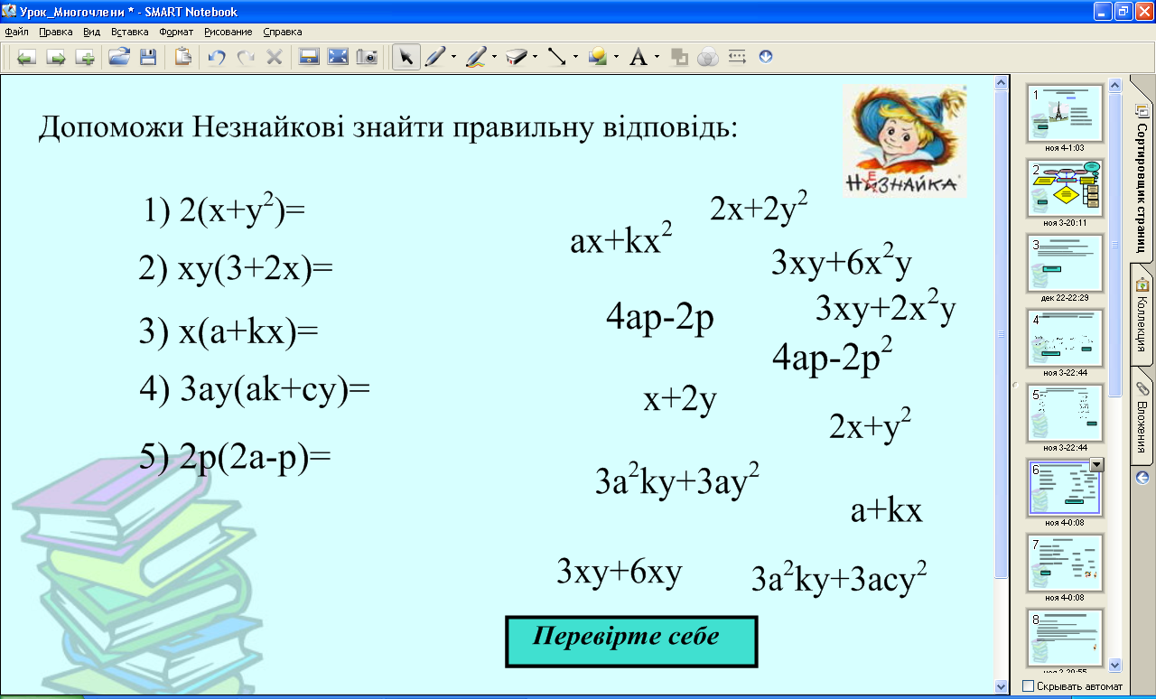Open the Вид menu
The image size is (1156, 699).
tap(91, 32)
